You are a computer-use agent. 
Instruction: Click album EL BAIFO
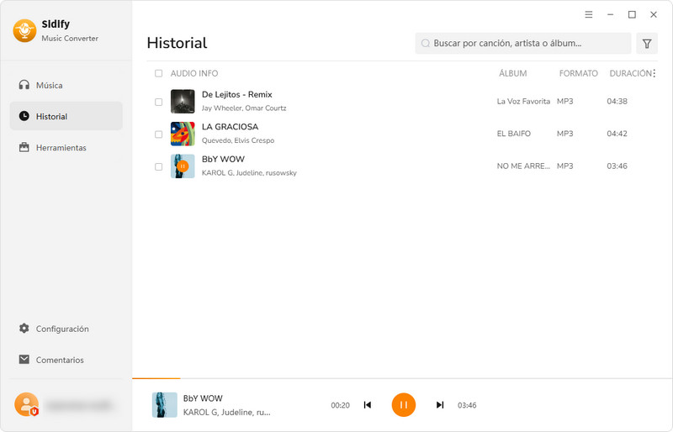pyautogui.click(x=514, y=134)
